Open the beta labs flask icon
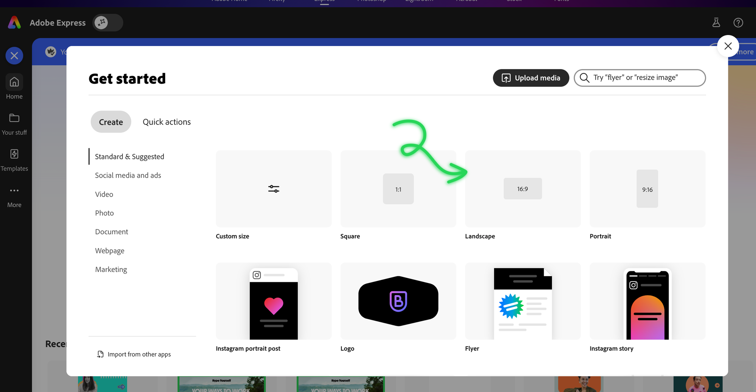 click(716, 23)
